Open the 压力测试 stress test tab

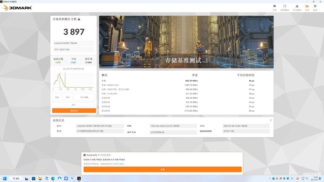[297, 8]
